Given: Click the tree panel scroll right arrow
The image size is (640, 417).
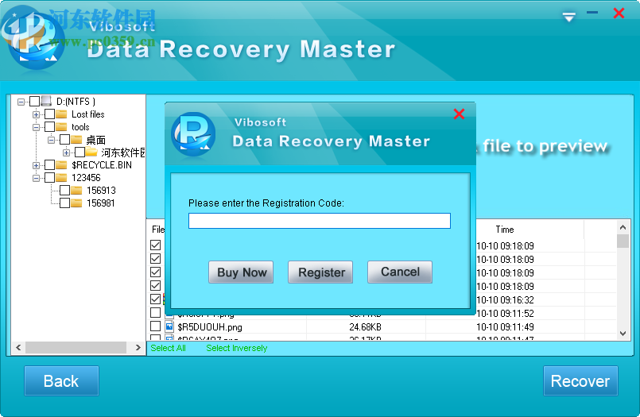Looking at the screenshot, I should coord(138,347).
